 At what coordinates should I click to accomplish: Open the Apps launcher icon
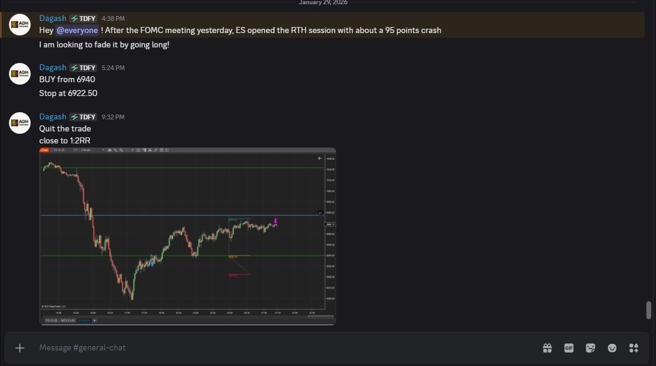pyautogui.click(x=634, y=348)
